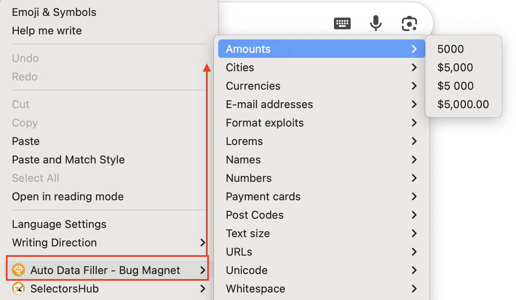Choose the plain 5000 amount option
The image size is (516, 300).
[x=451, y=49]
